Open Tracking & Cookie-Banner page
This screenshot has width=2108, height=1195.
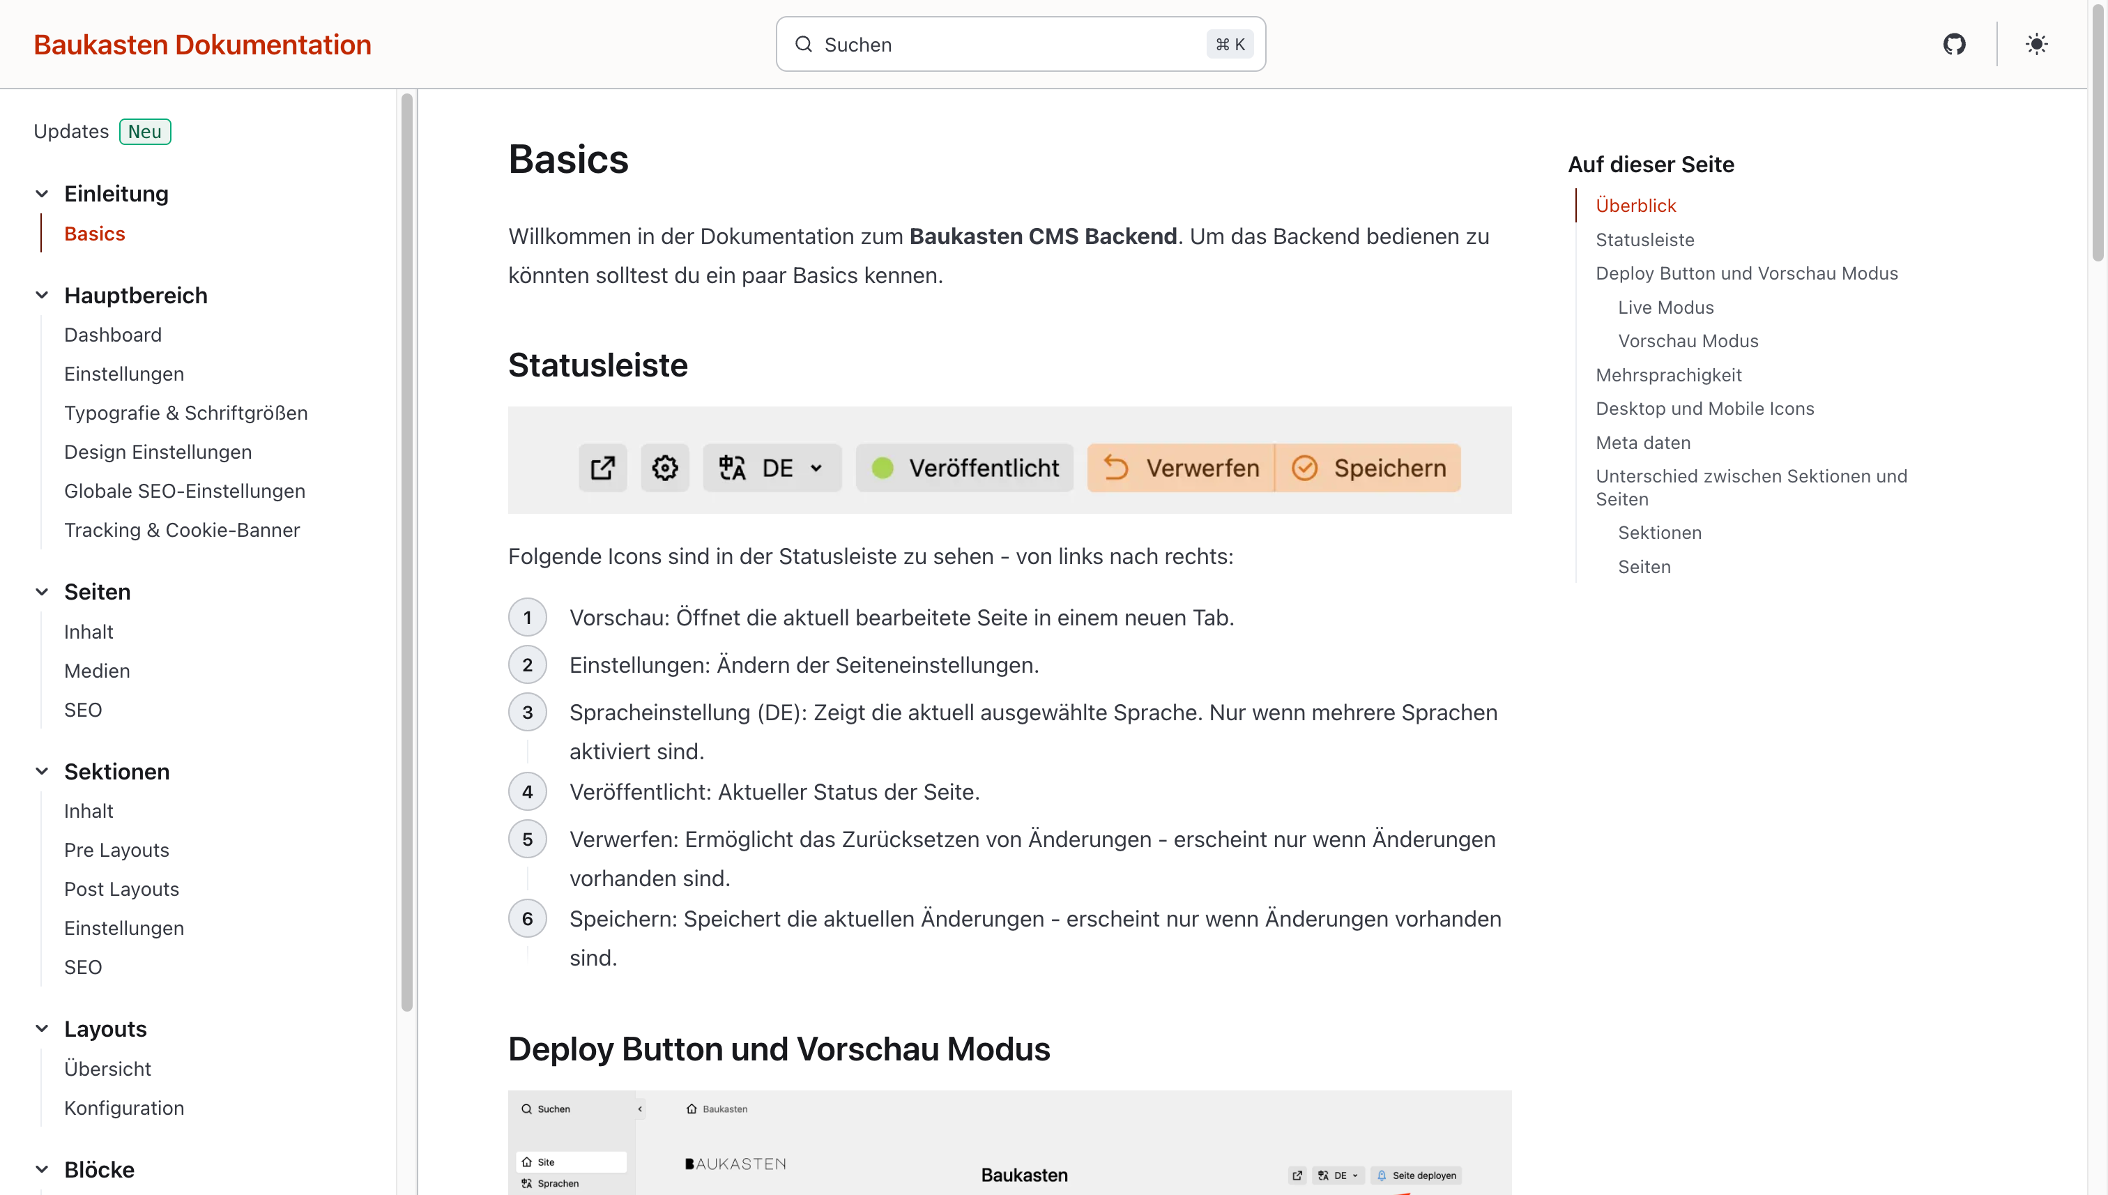(x=181, y=530)
